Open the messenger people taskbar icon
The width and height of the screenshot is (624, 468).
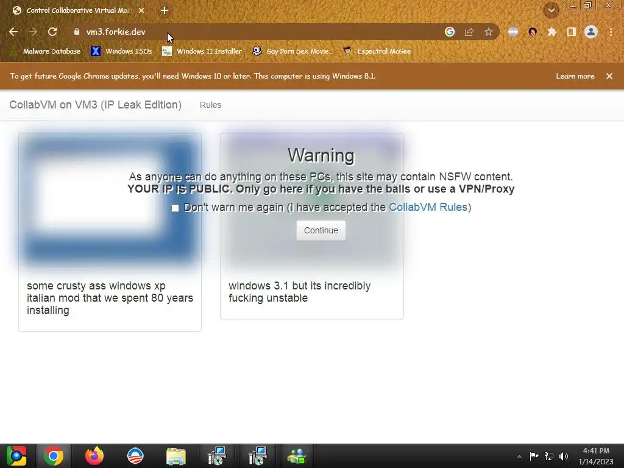297,456
